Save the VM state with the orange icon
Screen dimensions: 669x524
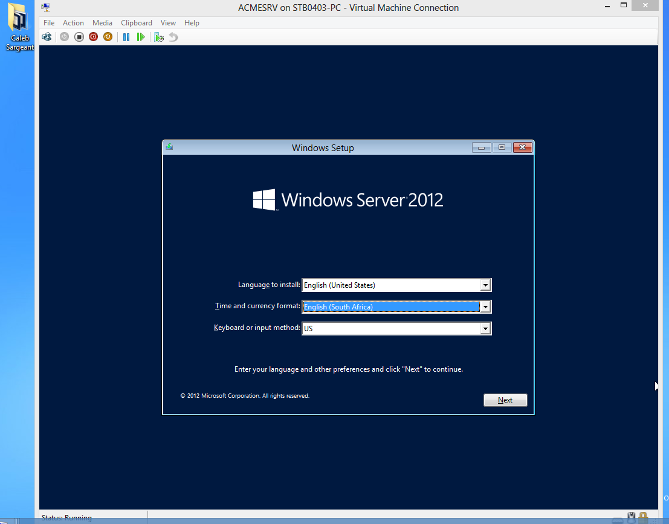coord(108,37)
